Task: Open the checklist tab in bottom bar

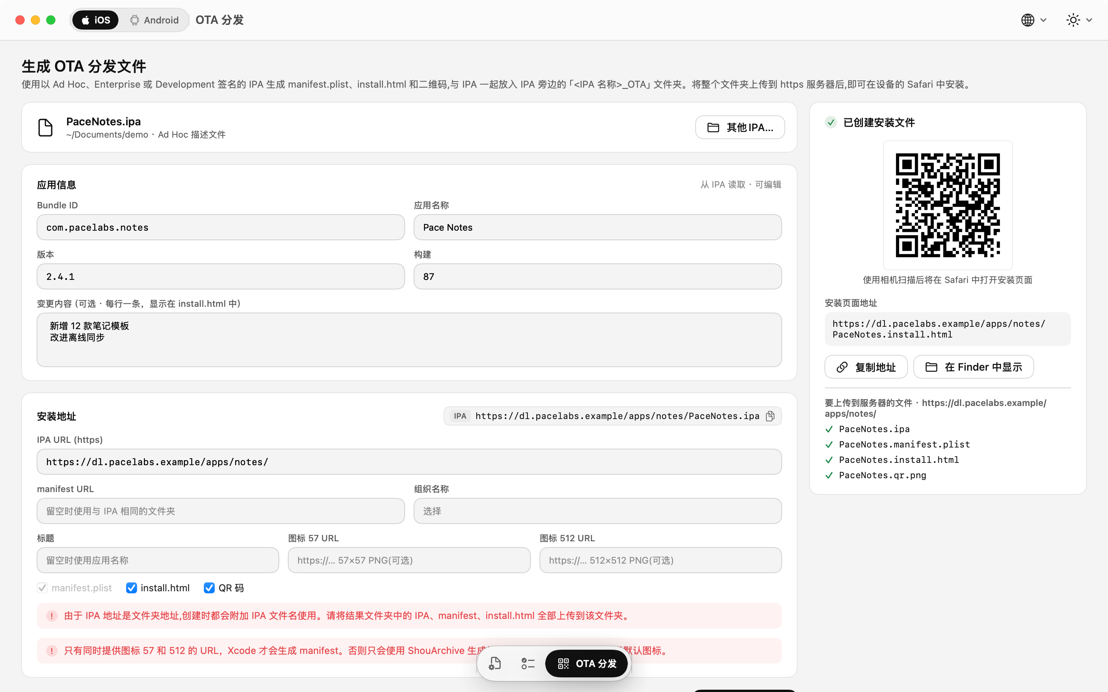Action: [x=528, y=663]
